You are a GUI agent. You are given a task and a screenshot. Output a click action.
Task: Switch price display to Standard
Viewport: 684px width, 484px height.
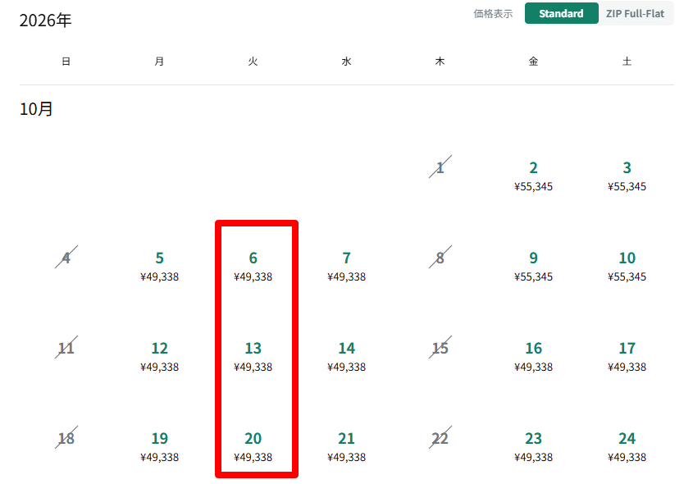pyautogui.click(x=561, y=14)
